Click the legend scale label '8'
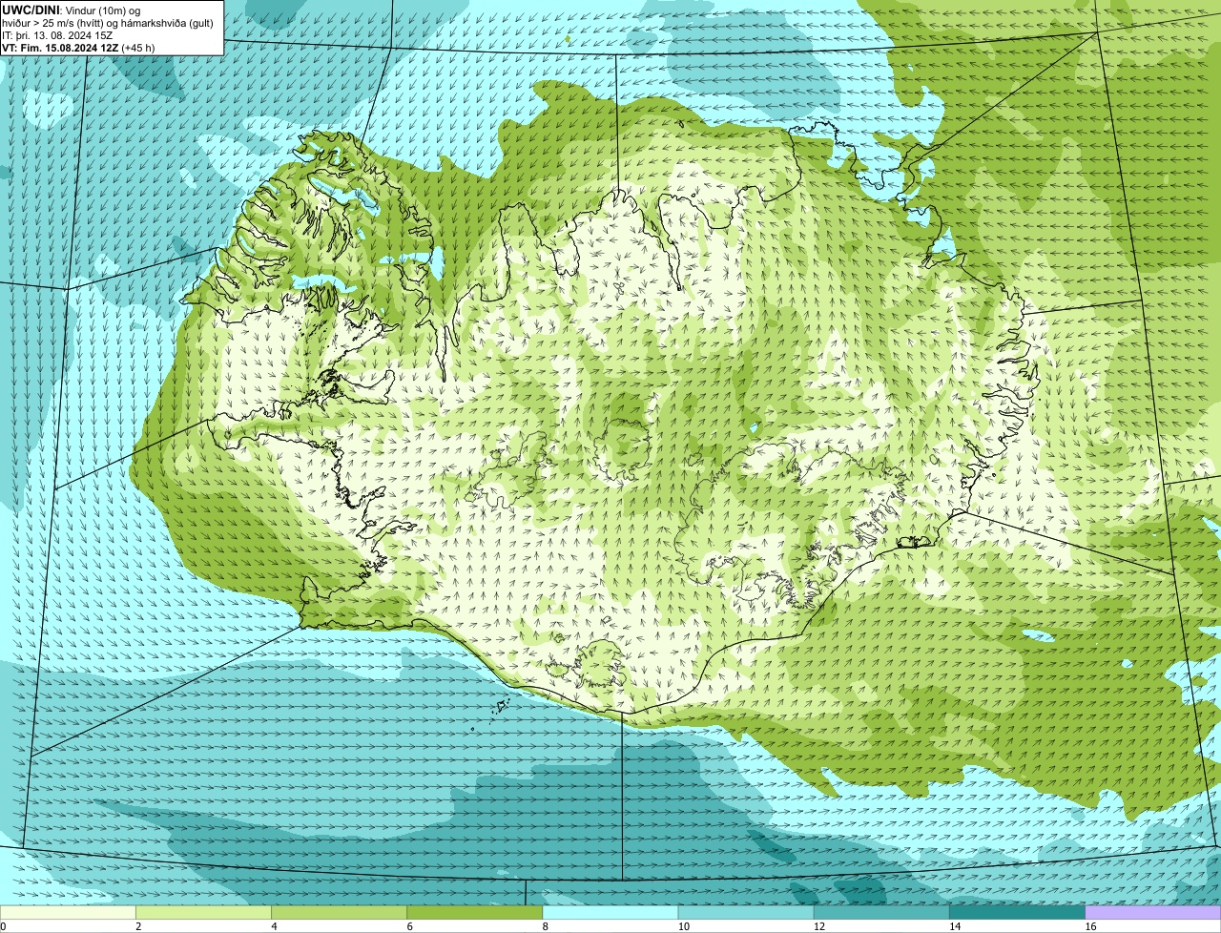This screenshot has height=933, width=1221. click(546, 926)
